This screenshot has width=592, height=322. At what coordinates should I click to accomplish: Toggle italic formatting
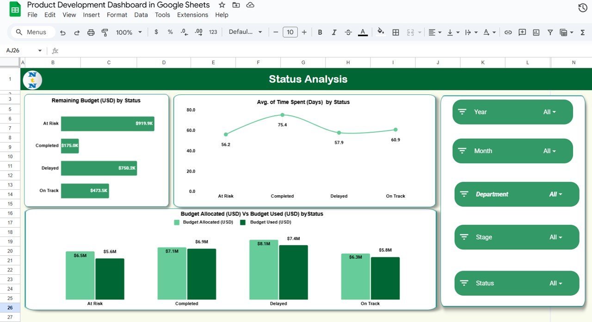click(x=334, y=32)
